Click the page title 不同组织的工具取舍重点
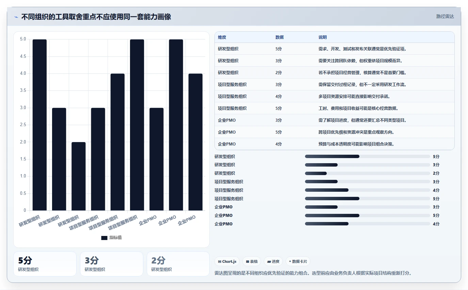This screenshot has height=290, width=468. pos(96,17)
